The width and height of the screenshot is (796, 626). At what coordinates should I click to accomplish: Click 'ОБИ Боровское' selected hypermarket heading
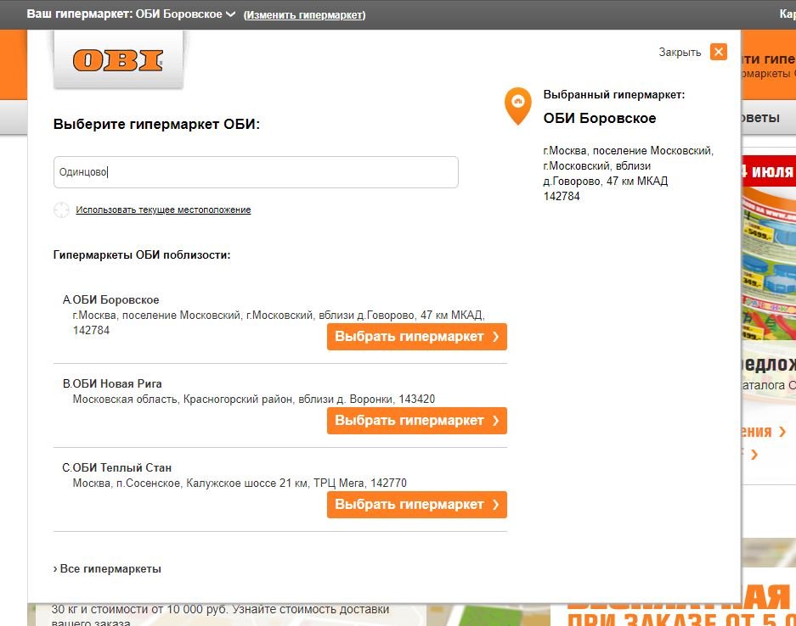pos(600,118)
